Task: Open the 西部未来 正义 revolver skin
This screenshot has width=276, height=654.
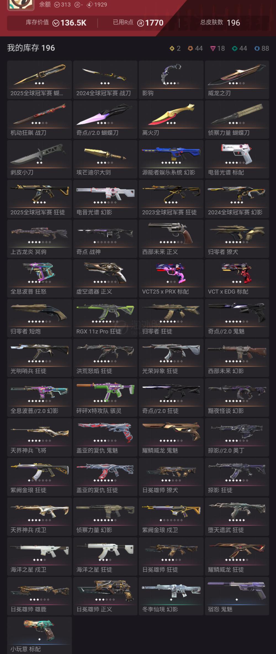Action: click(x=171, y=239)
